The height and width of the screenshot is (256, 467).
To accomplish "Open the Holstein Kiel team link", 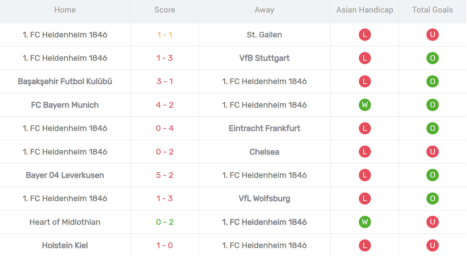I will click(x=65, y=245).
